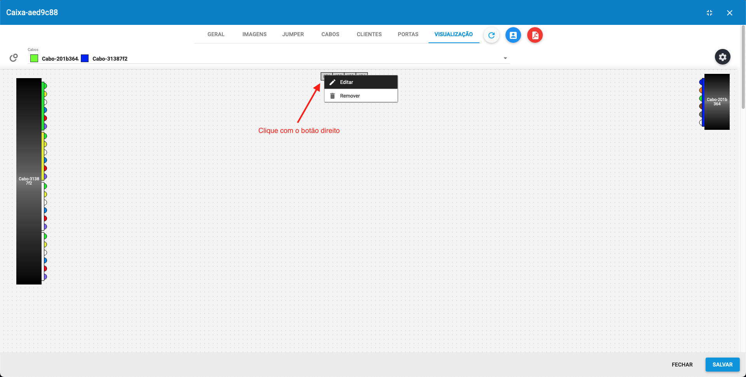The image size is (746, 377).
Task: Select green fiber in the green tube
Action: point(45,86)
